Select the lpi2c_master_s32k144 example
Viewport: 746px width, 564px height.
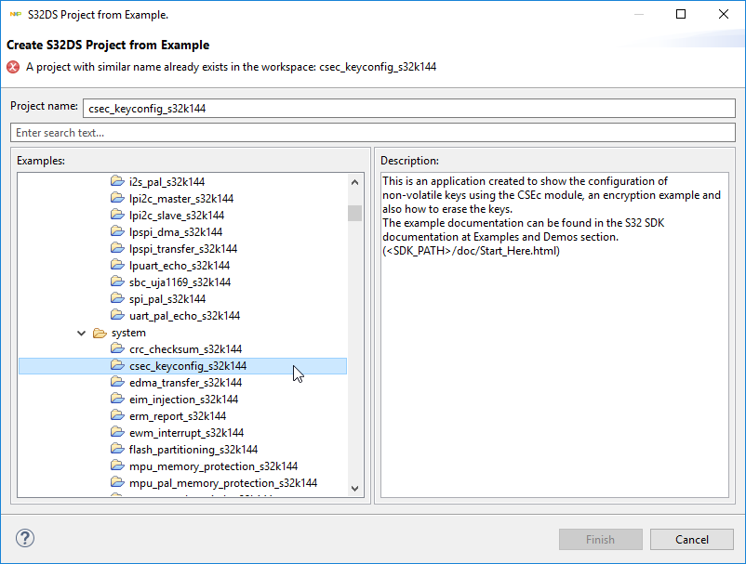click(x=181, y=199)
